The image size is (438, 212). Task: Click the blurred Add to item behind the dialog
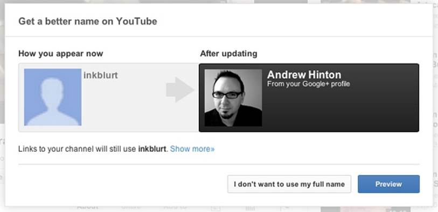tap(175, 207)
